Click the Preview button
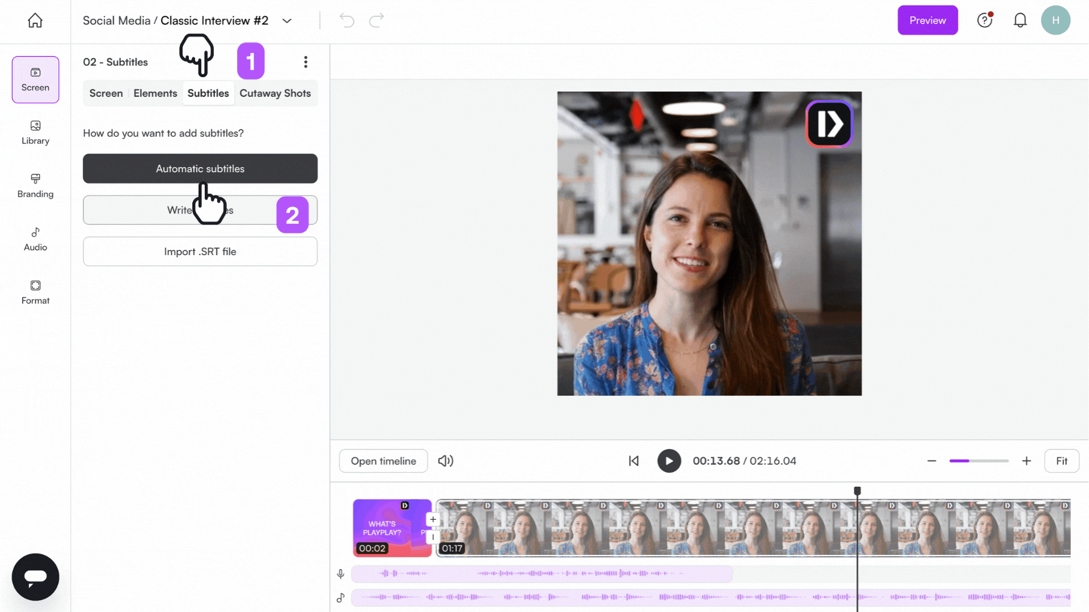The width and height of the screenshot is (1089, 612). click(x=927, y=20)
